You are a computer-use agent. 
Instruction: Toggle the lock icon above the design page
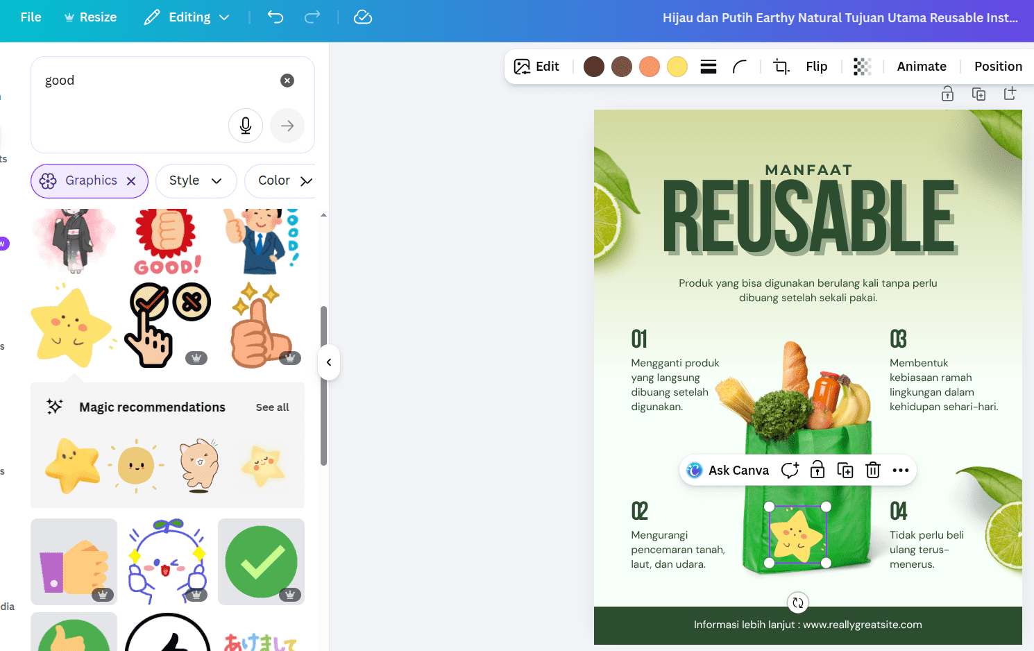(947, 94)
